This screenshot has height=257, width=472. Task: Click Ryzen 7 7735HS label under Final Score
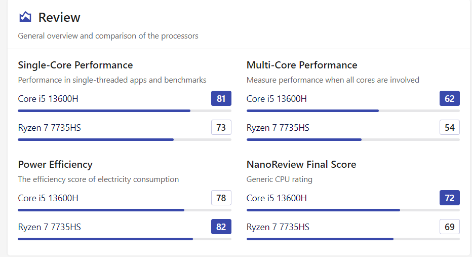[x=278, y=227]
